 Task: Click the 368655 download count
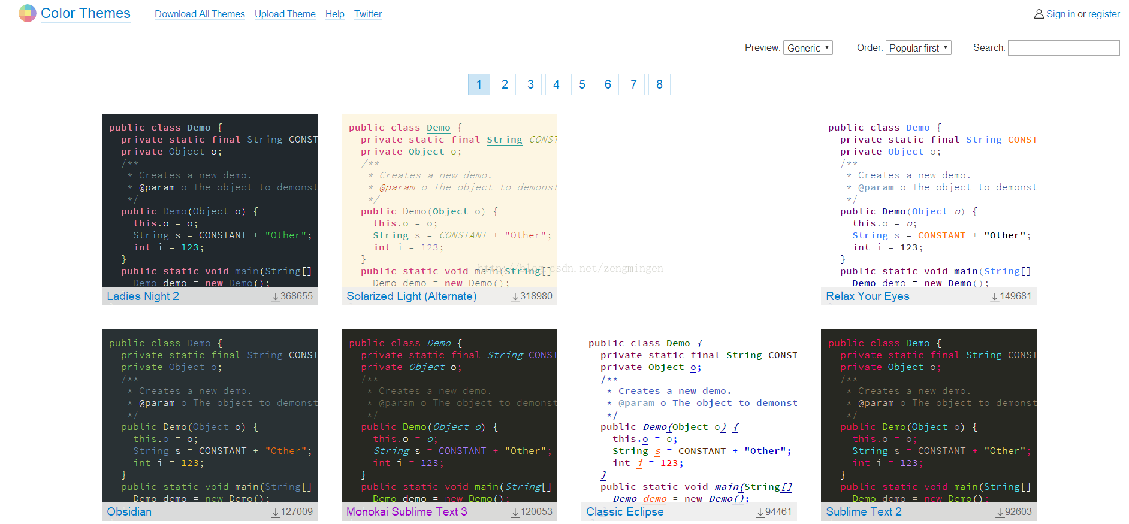point(297,296)
